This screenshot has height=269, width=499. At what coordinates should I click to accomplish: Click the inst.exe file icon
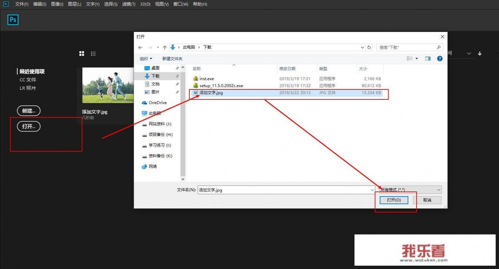196,79
